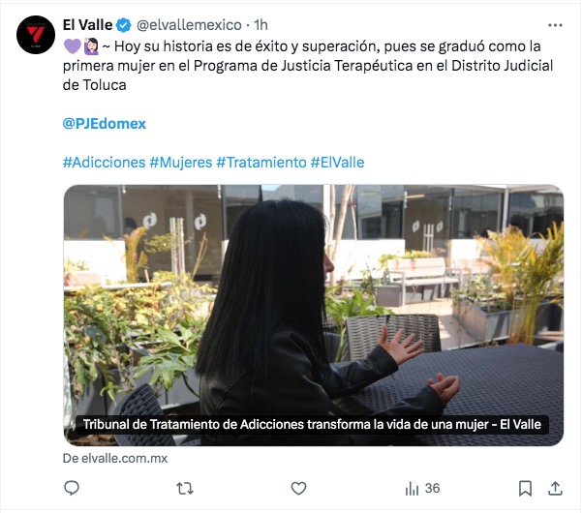Bookmark this tweet
Image resolution: width=583 pixels, height=513 pixels.
point(525,488)
